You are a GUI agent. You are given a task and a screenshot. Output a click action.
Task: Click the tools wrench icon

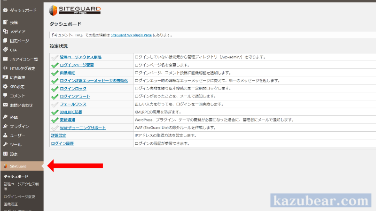tap(5, 144)
